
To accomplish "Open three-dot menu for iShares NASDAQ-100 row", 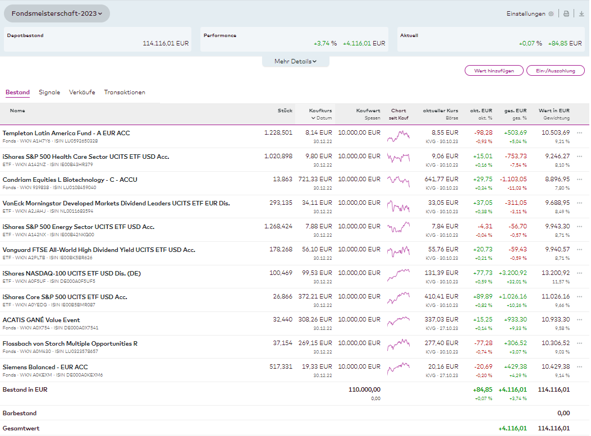I will pyautogui.click(x=580, y=273).
